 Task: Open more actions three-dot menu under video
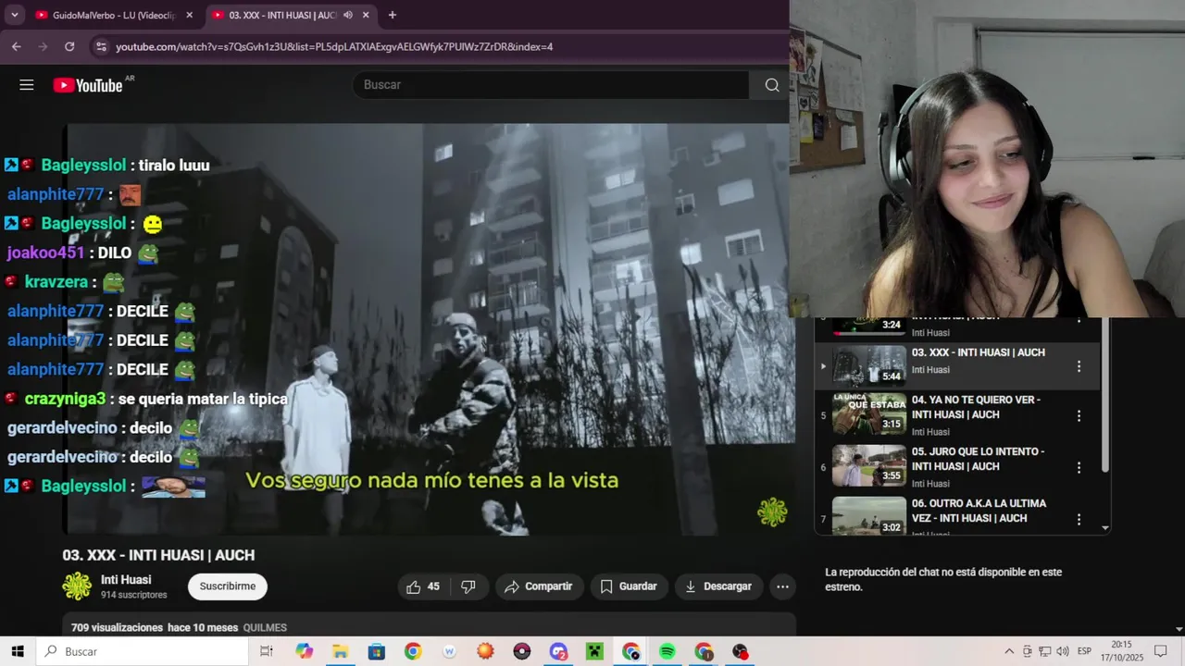[x=782, y=586]
